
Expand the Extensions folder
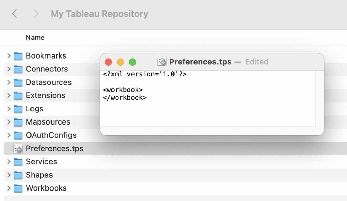pos(9,95)
